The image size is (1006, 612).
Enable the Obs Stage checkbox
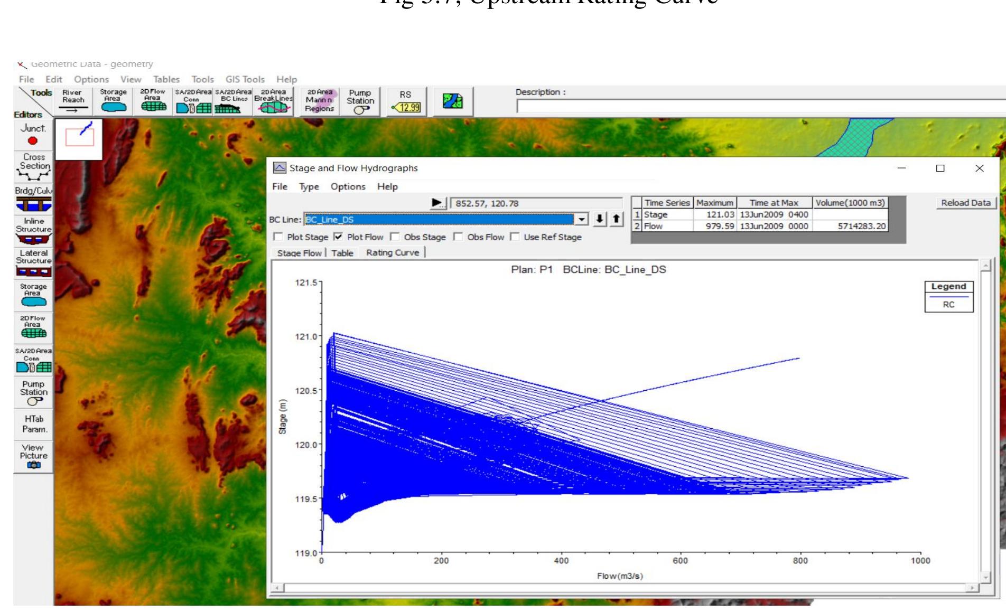point(395,237)
